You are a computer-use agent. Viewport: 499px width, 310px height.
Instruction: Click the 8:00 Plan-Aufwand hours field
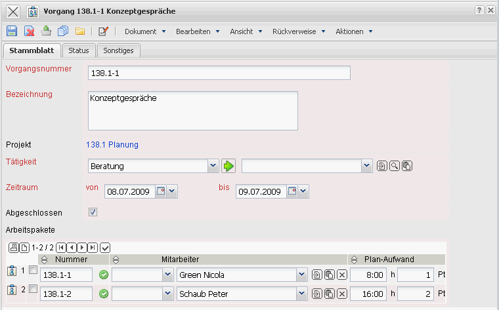coord(369,275)
